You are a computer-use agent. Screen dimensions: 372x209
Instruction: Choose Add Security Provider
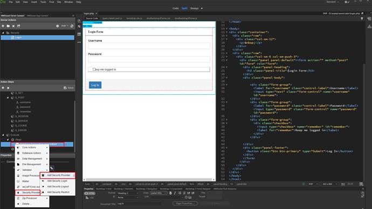click(x=58, y=176)
